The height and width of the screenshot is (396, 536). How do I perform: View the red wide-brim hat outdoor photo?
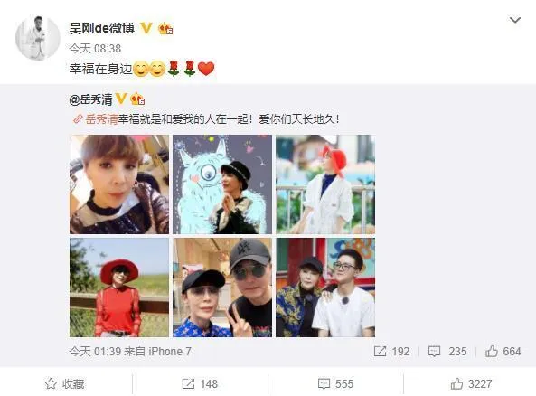119,288
